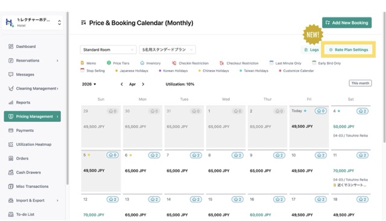Image resolution: width=386 pixels, height=221 pixels.
Task: Open Utilization Heatmap page
Action: (32, 145)
